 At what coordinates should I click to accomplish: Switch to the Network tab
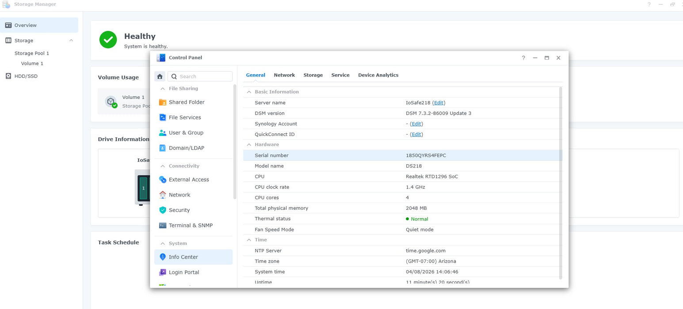[284, 75]
